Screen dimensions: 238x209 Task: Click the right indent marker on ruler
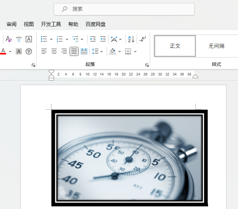[195, 76]
